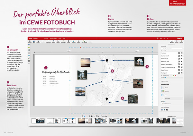Image resolution: width=193 pixels, height=136 pixels.
Task: Switch to the Bearbeiten panel tab
Action: [x=172, y=42]
